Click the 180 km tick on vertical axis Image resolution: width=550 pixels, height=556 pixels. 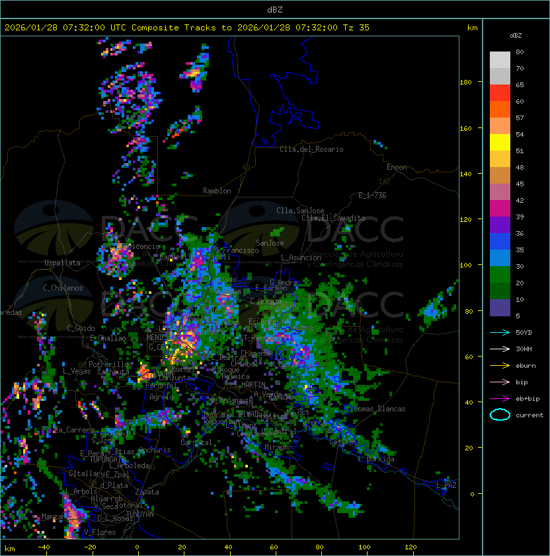(465, 83)
